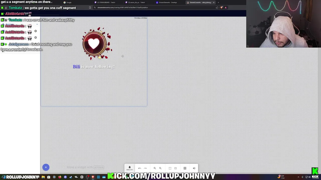This screenshot has width=321, height=180.
Task: Redo the last editor change
Action: click(145, 168)
